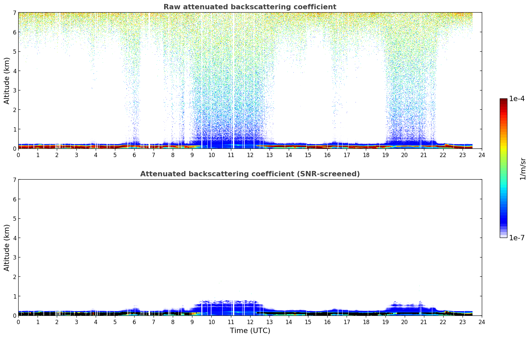
Task: Click the upper plot's 'Altitude (km)' label
Action: (x=7, y=81)
